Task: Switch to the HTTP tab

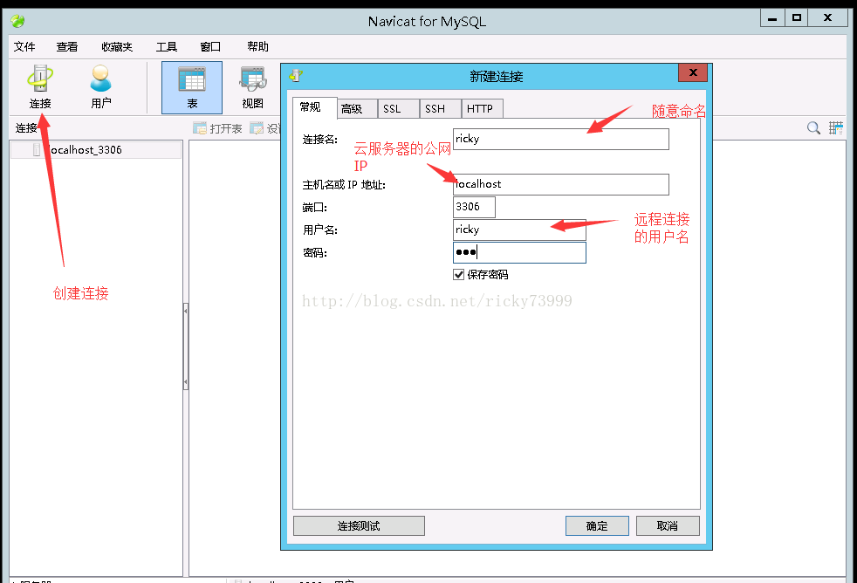Action: 483,109
